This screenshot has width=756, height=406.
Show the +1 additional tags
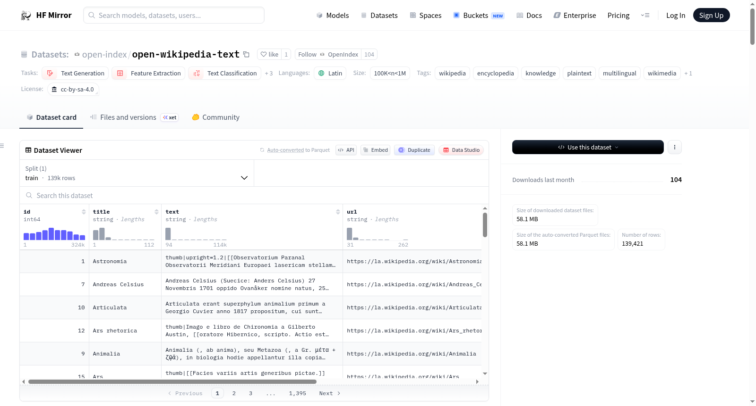click(x=688, y=74)
